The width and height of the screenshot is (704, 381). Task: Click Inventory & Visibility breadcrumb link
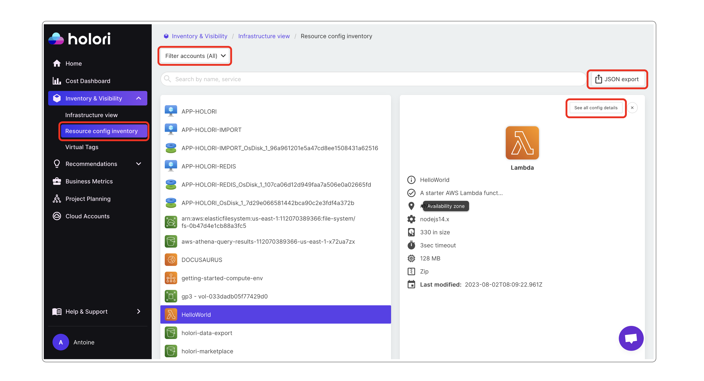point(199,36)
